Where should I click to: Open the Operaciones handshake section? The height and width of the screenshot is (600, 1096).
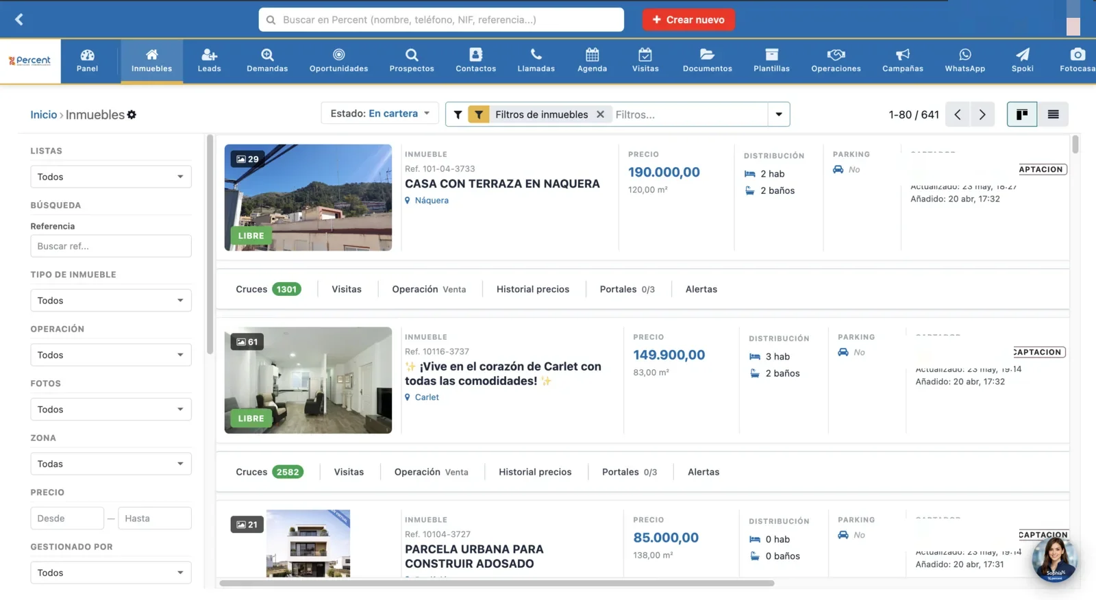(836, 60)
